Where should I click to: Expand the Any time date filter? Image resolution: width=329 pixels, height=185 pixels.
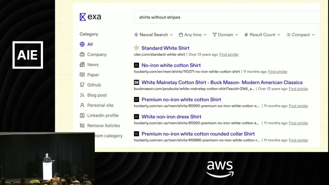tap(193, 35)
